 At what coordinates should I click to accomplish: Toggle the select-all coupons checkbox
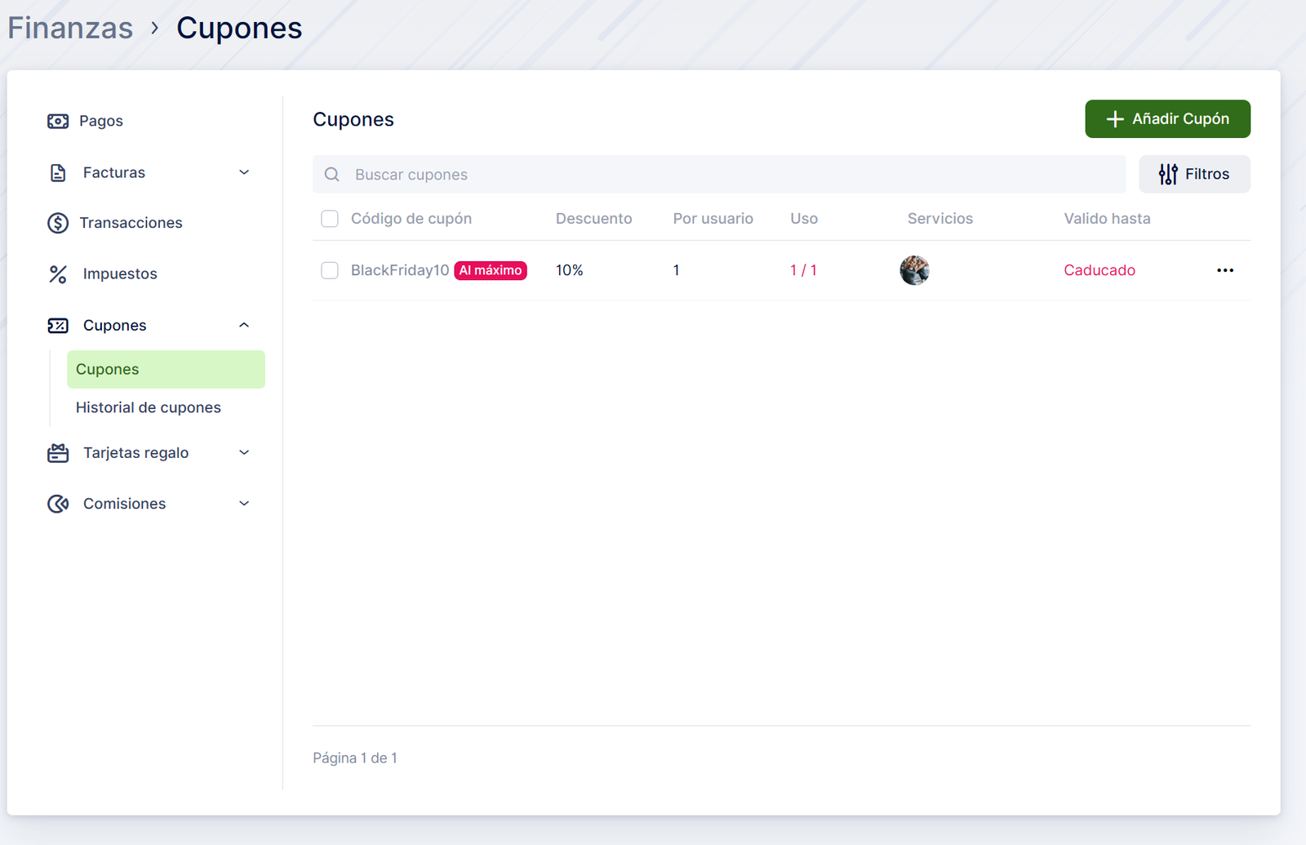pos(330,219)
